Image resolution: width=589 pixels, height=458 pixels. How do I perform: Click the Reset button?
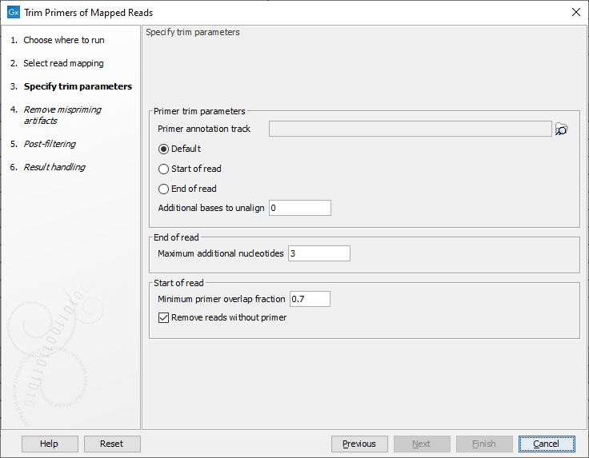[111, 444]
